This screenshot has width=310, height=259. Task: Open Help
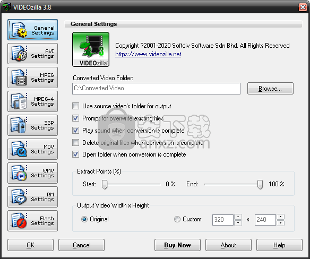(x=279, y=245)
